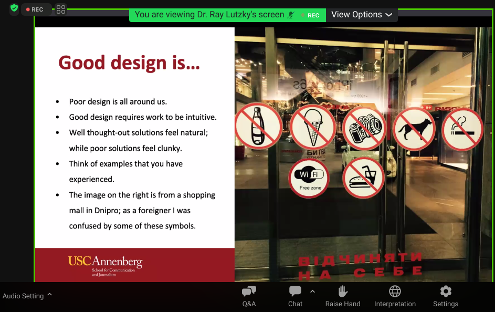The height and width of the screenshot is (312, 495).
Task: Switch view using the grid layout icon
Action: click(x=61, y=9)
